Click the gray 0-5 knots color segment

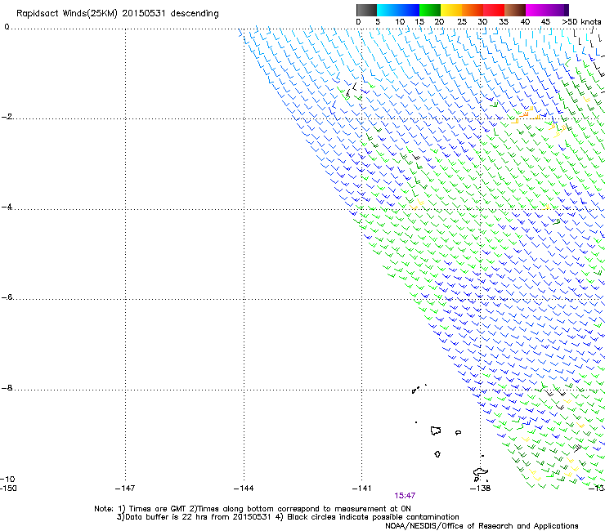[x=366, y=10]
